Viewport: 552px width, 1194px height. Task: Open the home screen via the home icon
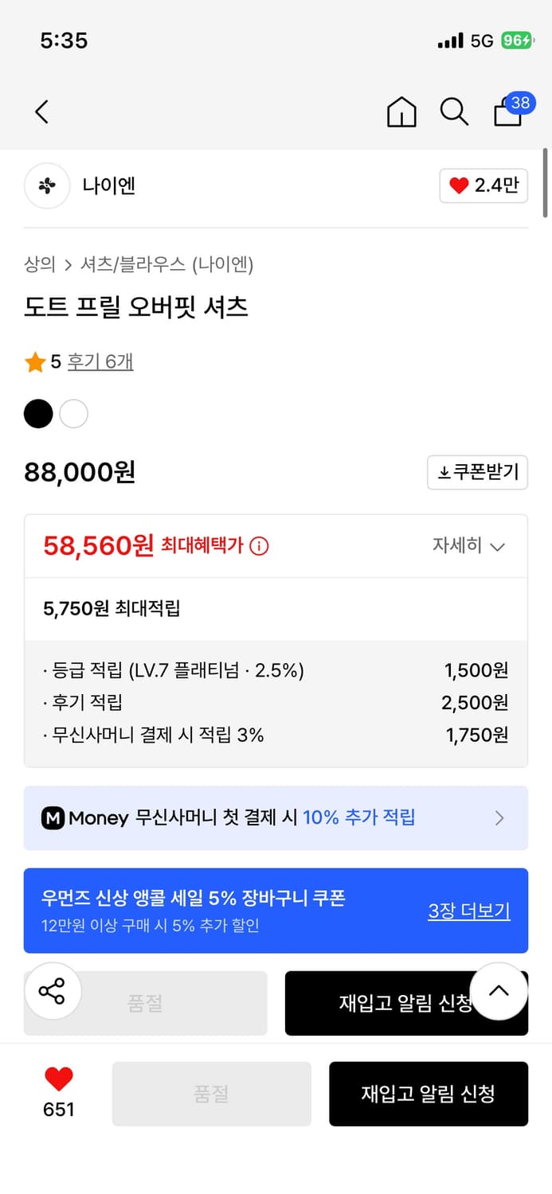(401, 112)
